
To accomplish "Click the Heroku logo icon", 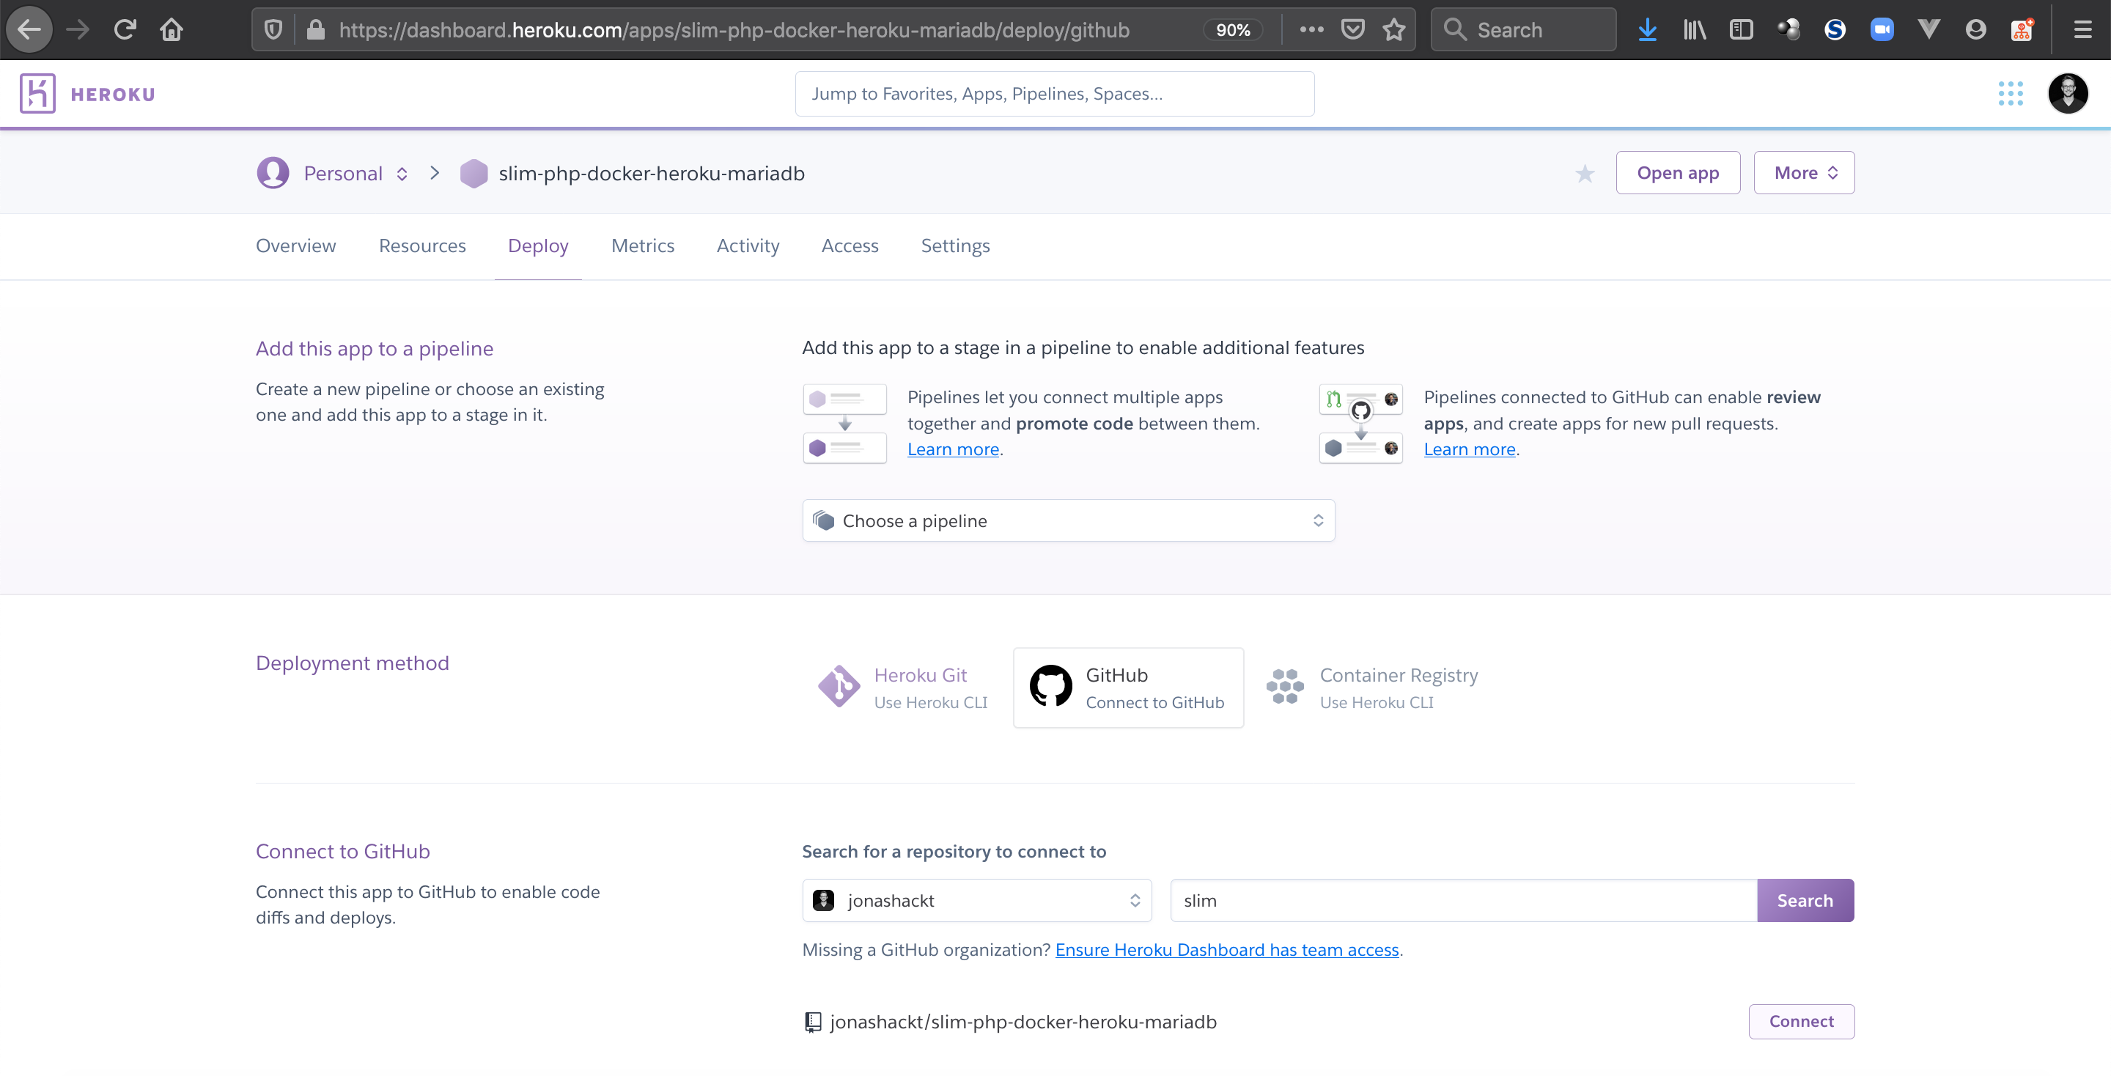I will coord(37,93).
